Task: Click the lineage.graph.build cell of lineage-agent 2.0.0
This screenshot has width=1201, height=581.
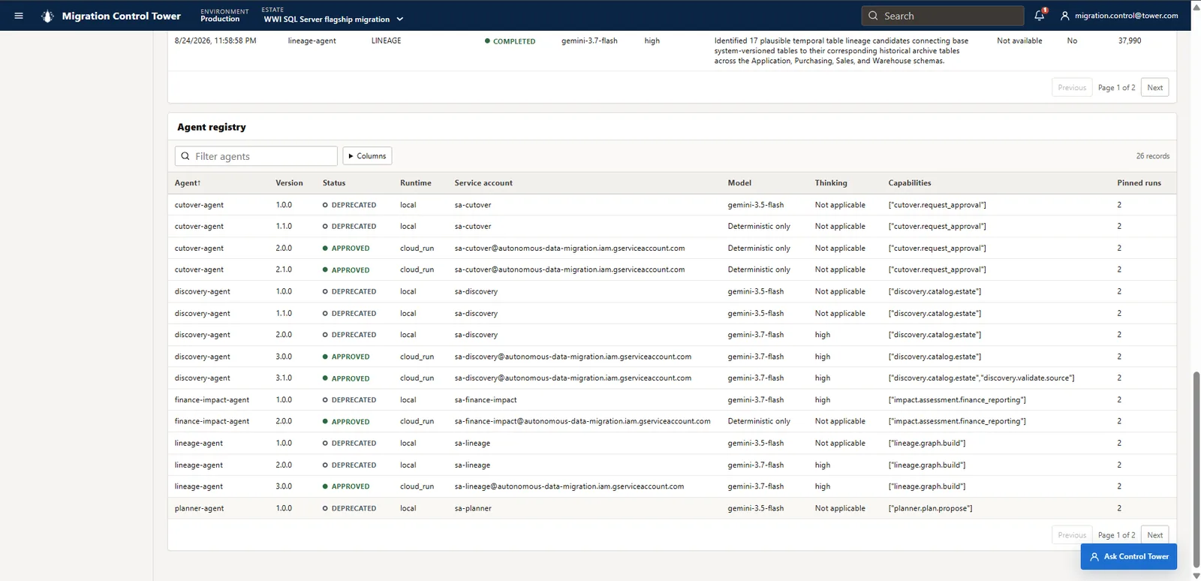Action: (x=927, y=465)
